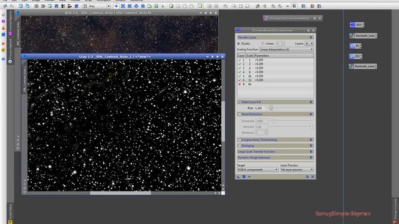The image size is (399, 224).
Task: Click the first green document icon in toolbar
Action: point(150,6)
